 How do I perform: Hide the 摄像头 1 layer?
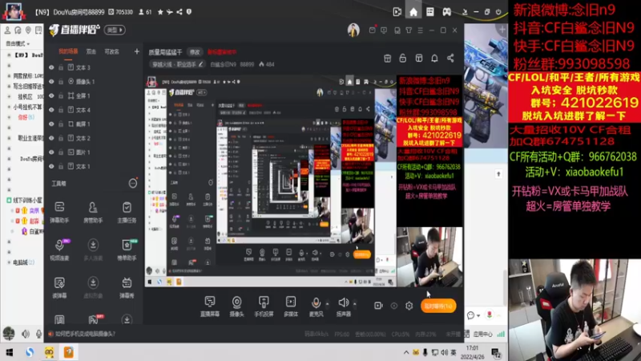pos(51,82)
